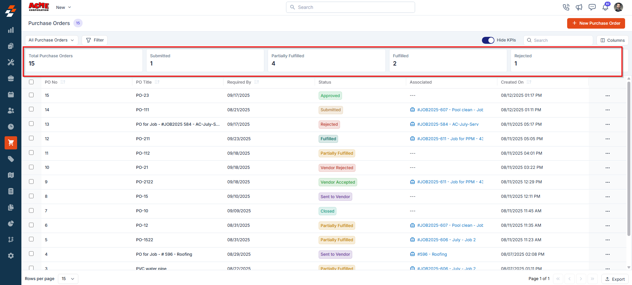Screen dimensions: 632x285
Task: Sort by the PO No column icon
Action: point(63,82)
